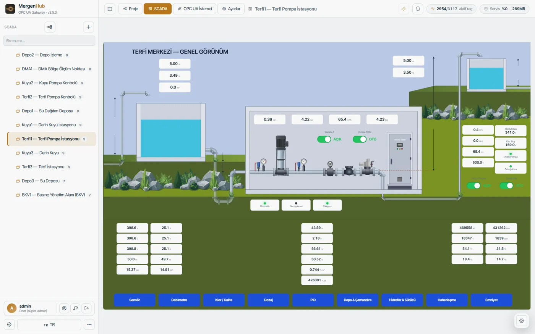535x334 pixels.
Task: Click the Otomatik status indicator
Action: pos(265,205)
